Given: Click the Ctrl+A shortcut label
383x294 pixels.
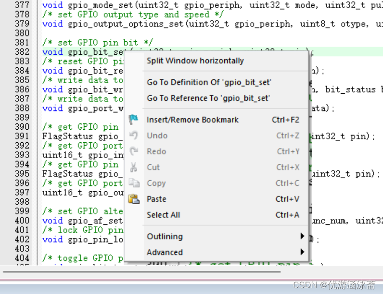Looking at the screenshot, I should [287, 215].
